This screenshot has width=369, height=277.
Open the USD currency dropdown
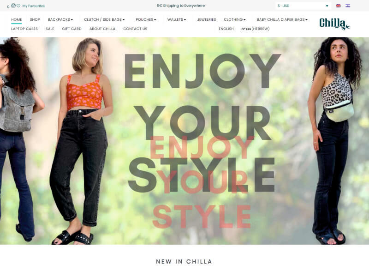point(303,6)
